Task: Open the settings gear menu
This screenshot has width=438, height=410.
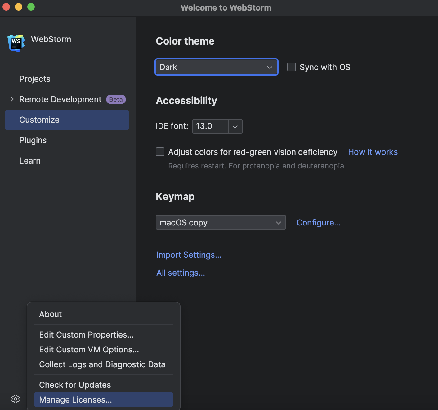Action: click(16, 399)
